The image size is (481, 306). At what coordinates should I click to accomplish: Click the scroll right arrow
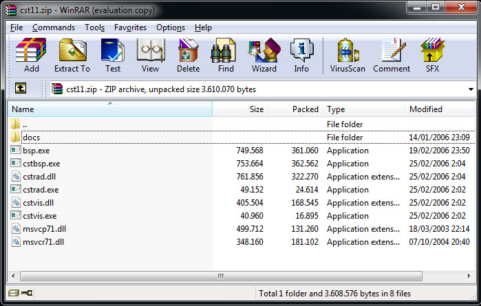(x=469, y=276)
